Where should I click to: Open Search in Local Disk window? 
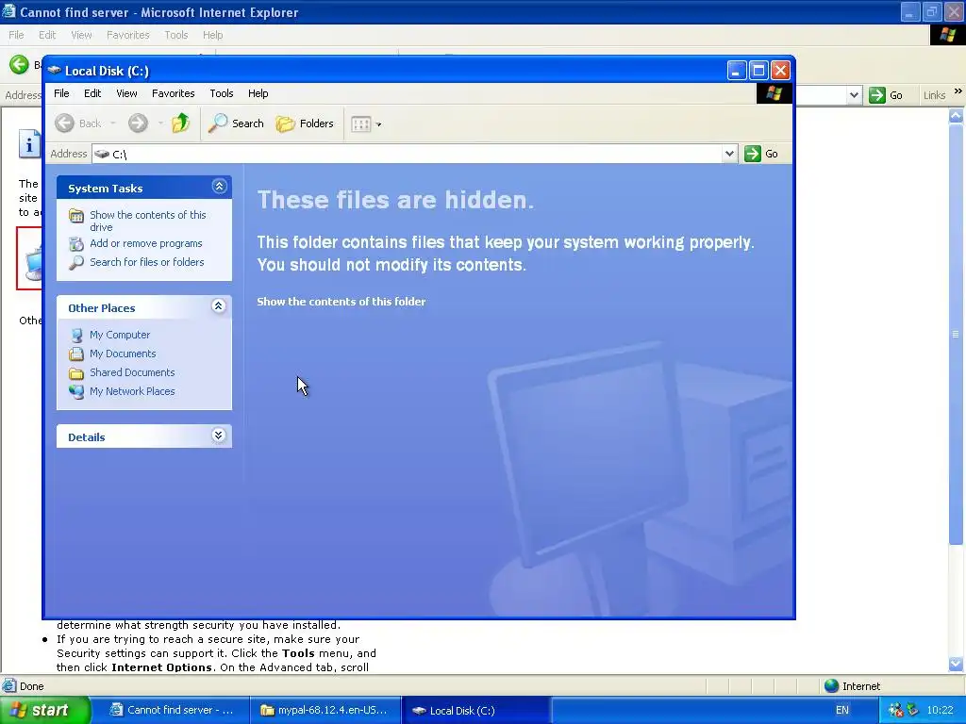pos(236,123)
